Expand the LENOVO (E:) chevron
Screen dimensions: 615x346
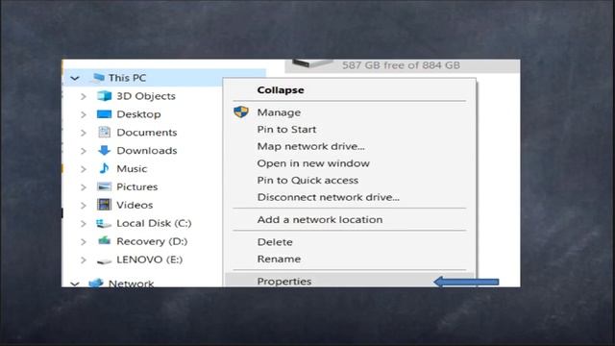pyautogui.click(x=84, y=259)
